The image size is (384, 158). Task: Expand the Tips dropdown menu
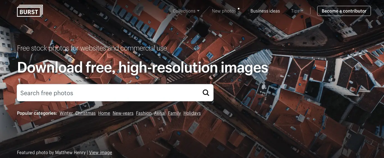coord(297,11)
